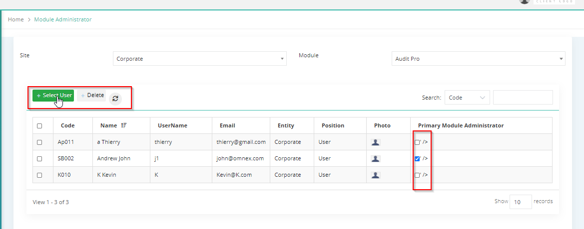Click the sort icon next to Name
Viewport: 584px width, 229px height.
(124, 125)
